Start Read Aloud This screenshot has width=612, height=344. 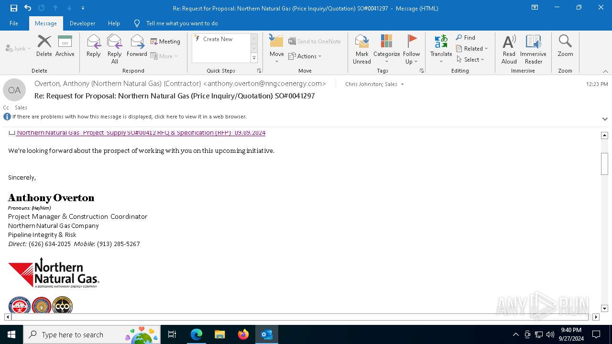point(509,49)
